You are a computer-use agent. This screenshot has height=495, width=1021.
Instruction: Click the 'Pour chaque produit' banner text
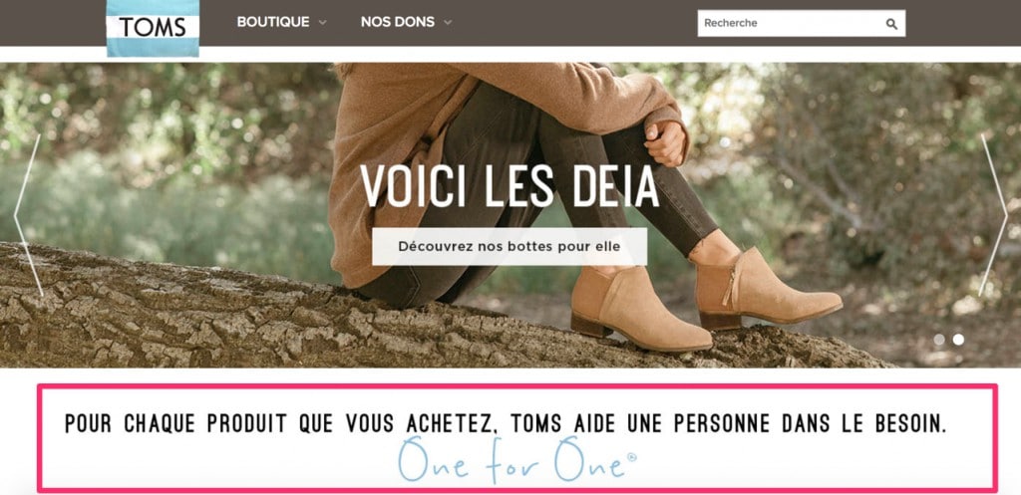tap(506, 423)
